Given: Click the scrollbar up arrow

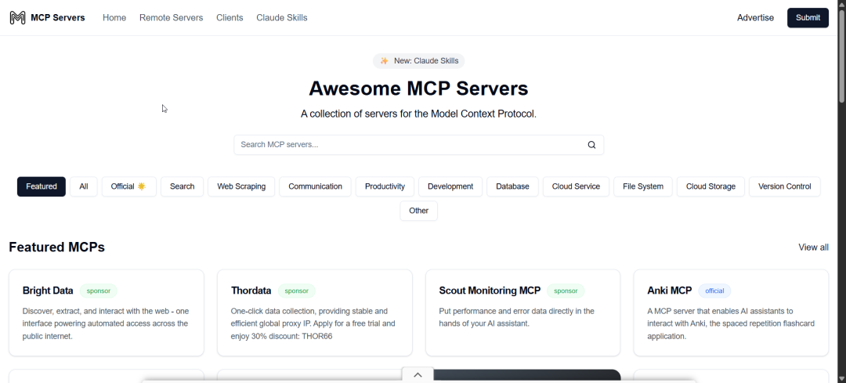Looking at the screenshot, I should (x=841, y=4).
